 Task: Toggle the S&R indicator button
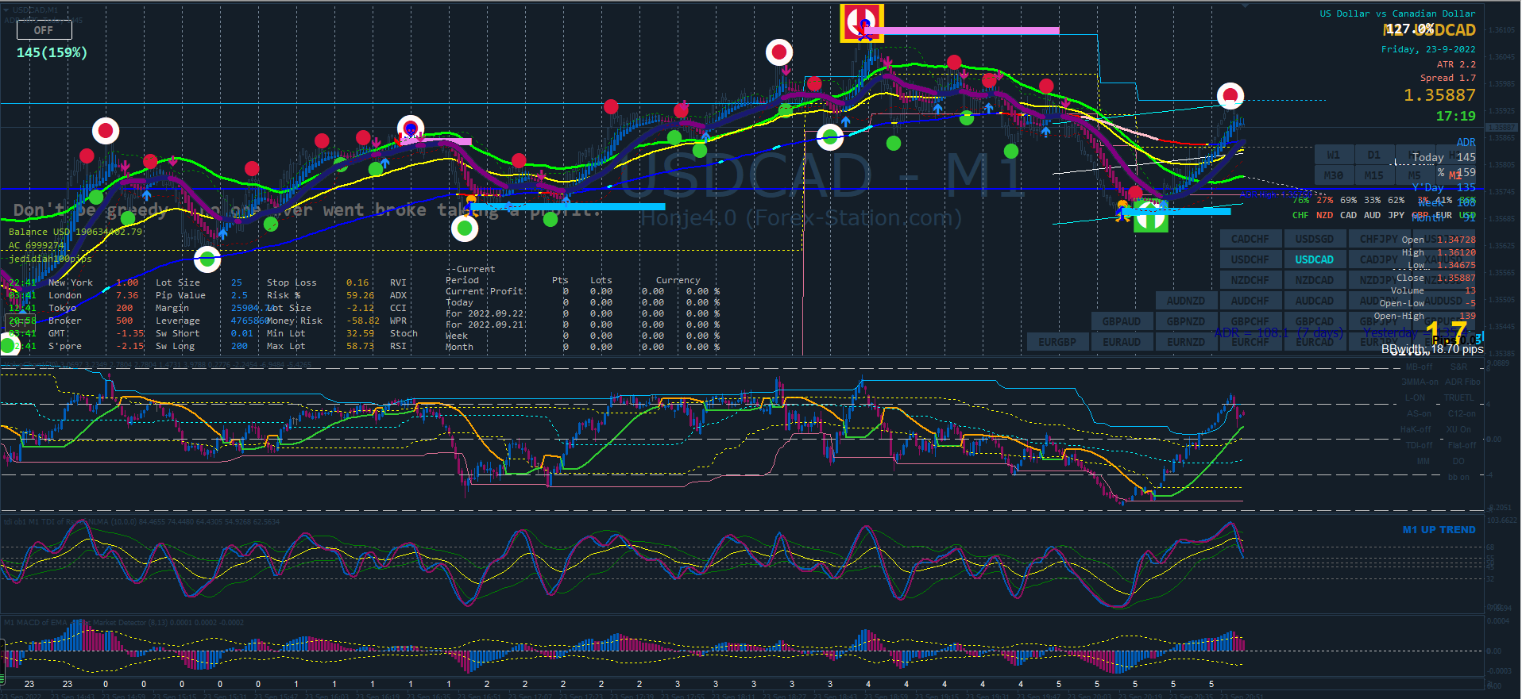(1459, 367)
